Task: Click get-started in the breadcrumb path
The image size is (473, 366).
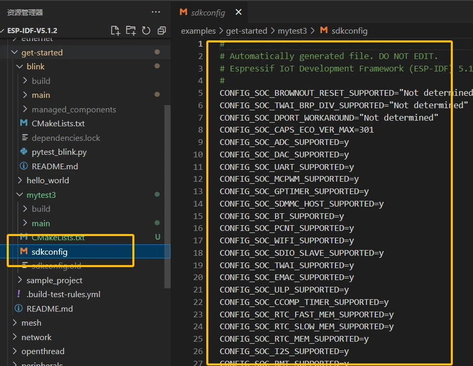Action: (247, 31)
